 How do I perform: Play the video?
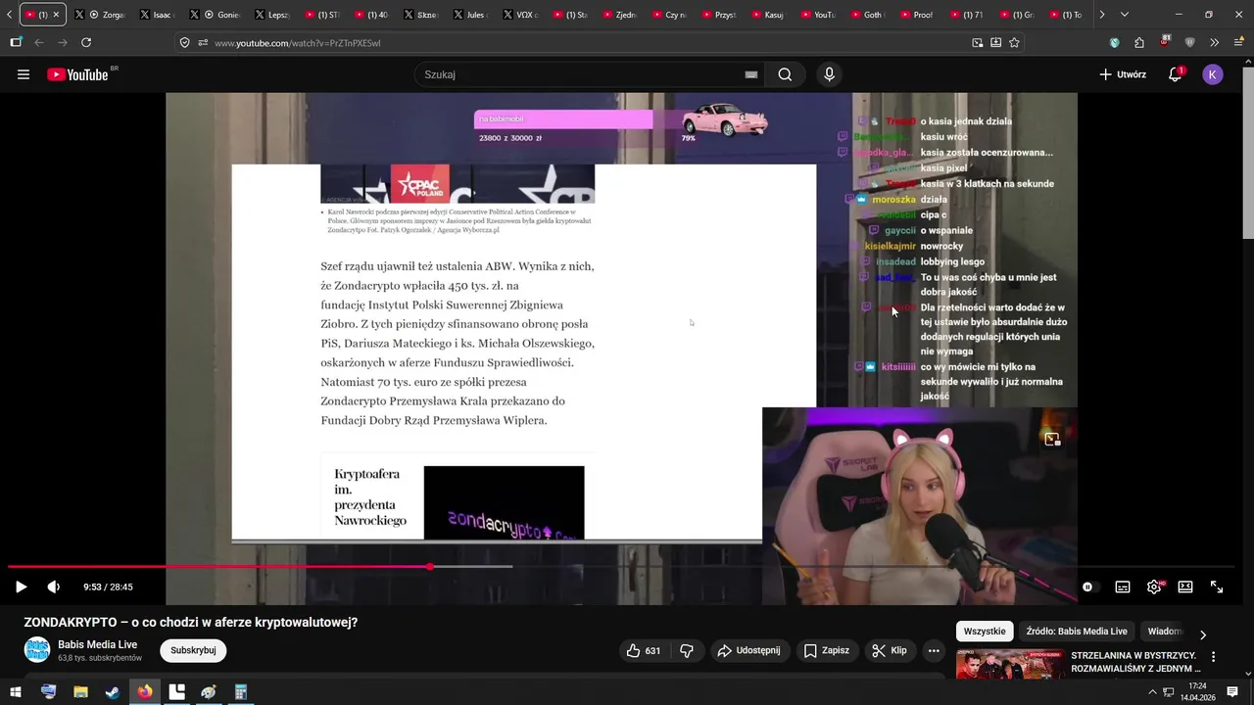(21, 587)
